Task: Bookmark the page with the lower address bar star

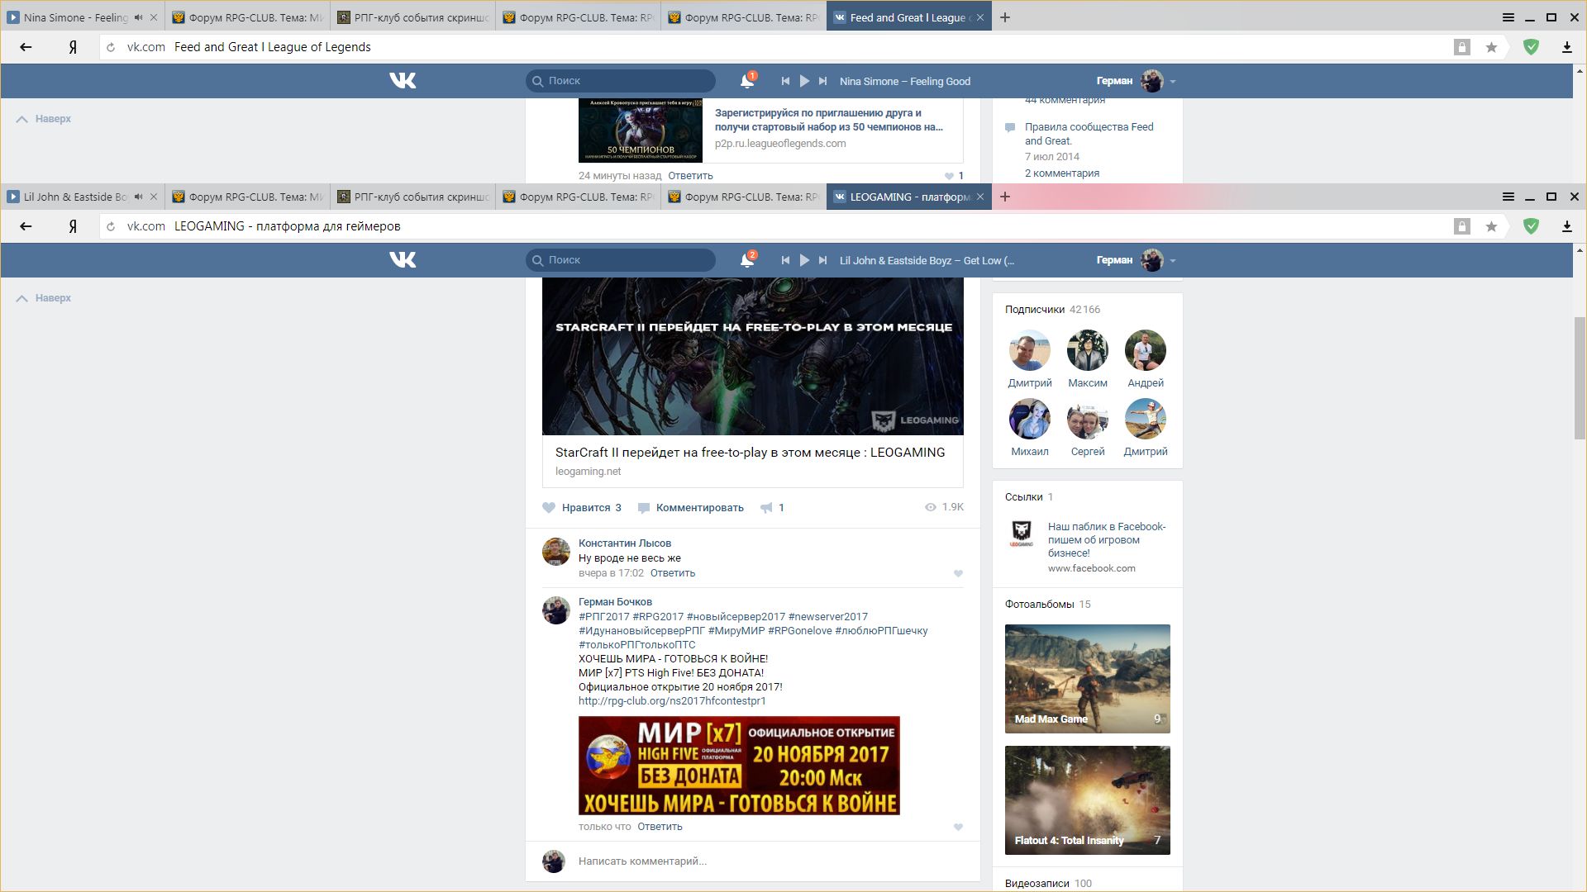Action: click(x=1491, y=226)
